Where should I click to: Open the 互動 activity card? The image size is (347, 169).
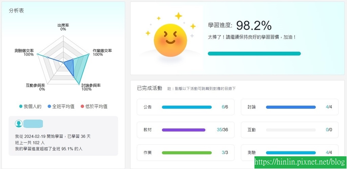point(290,130)
